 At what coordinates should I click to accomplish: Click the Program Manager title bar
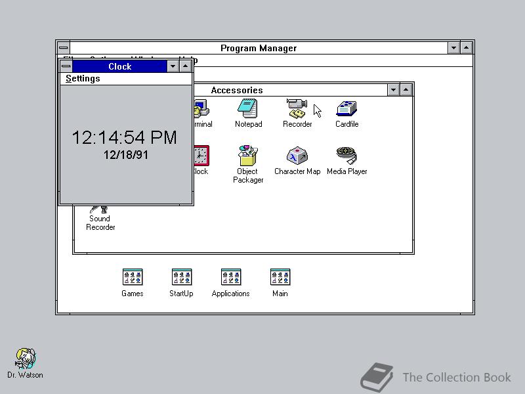(259, 48)
